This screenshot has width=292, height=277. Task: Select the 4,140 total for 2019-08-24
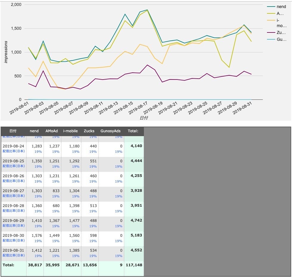(x=136, y=146)
